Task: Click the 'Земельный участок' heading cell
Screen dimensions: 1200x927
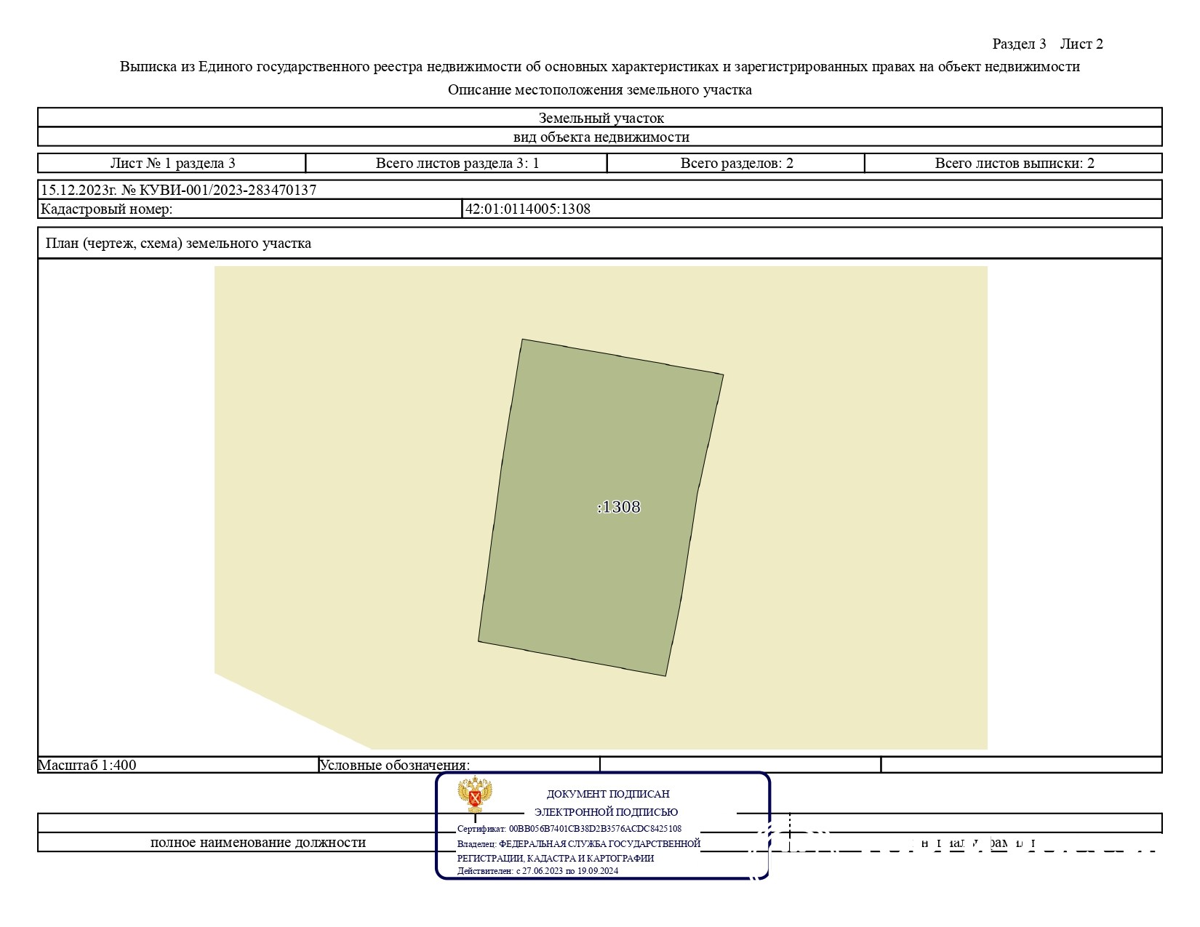Action: (601, 118)
